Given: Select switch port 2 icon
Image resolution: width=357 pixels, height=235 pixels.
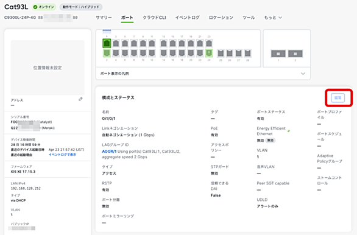Looking at the screenshot, I should [x=107, y=53].
